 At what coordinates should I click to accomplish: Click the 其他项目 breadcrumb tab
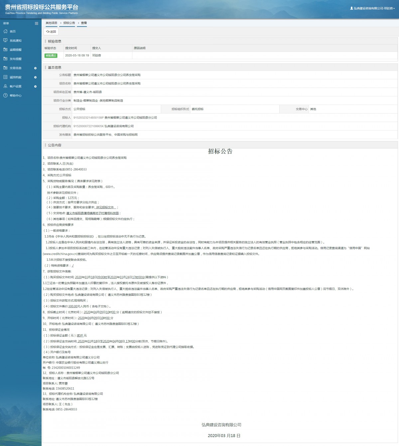point(52,23)
